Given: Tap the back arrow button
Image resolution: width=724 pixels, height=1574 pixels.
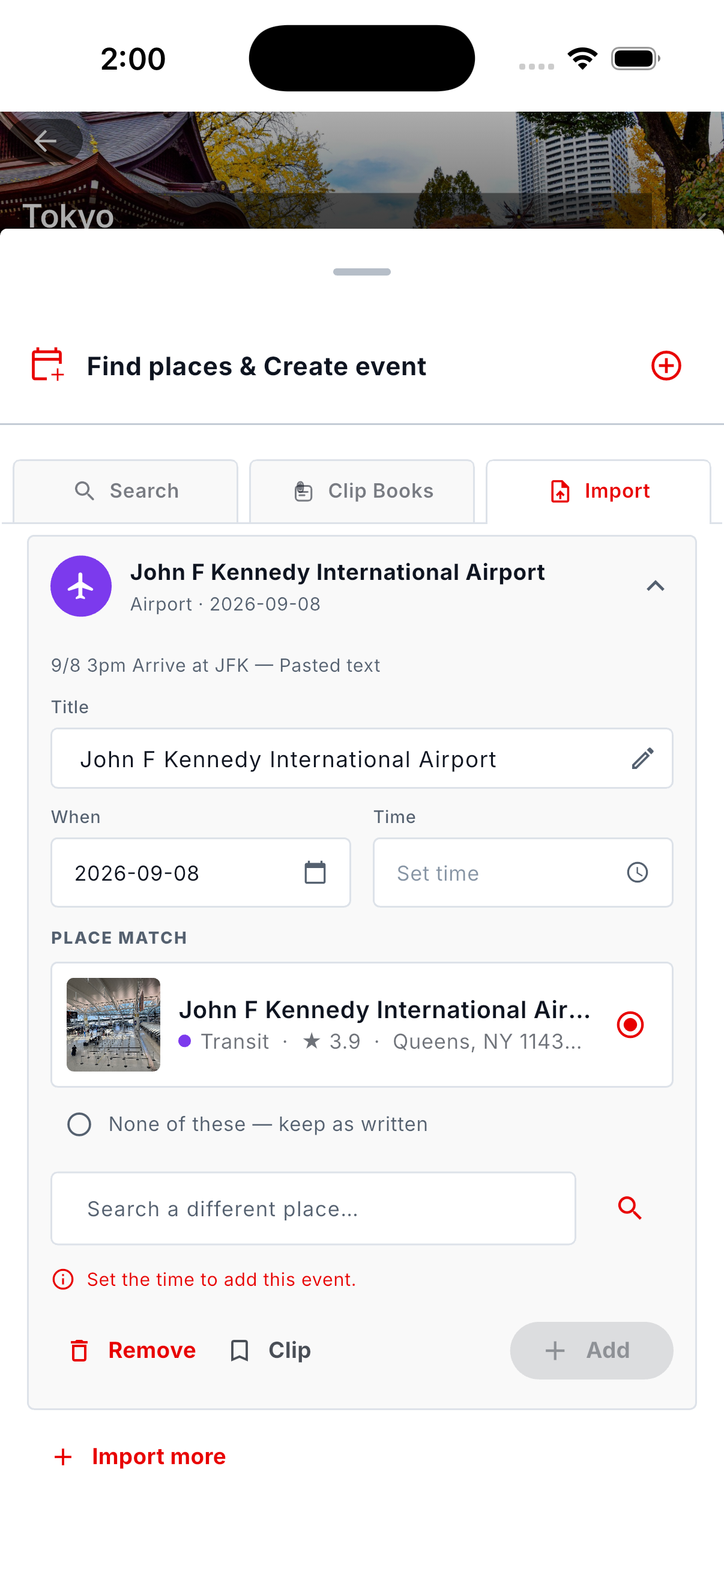Looking at the screenshot, I should click(45, 140).
